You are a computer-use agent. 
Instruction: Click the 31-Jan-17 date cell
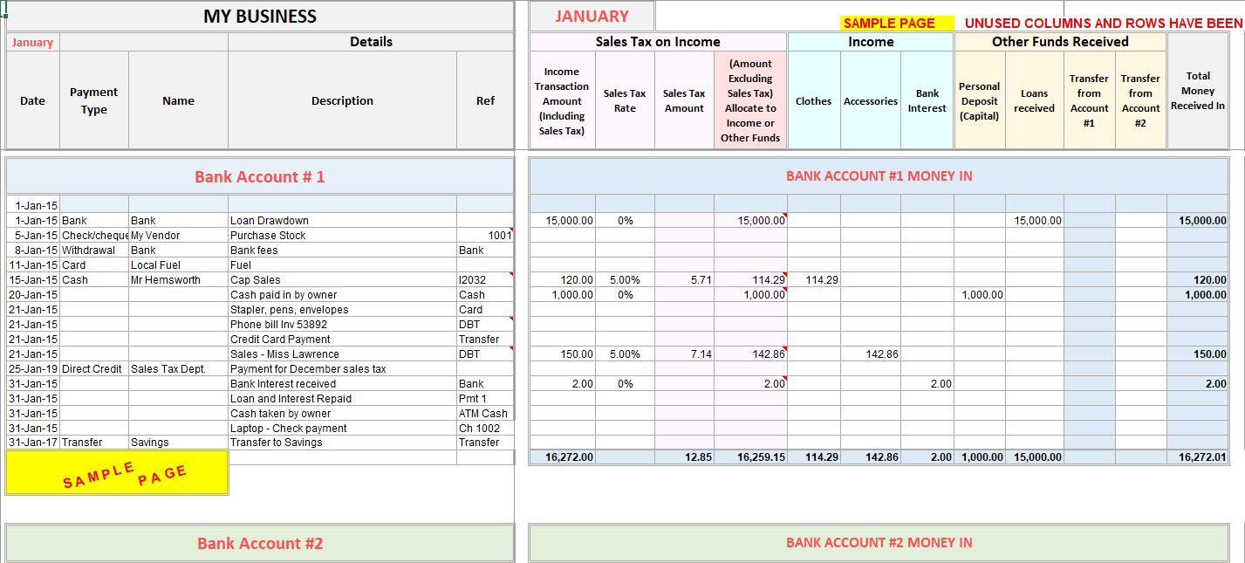tap(33, 443)
